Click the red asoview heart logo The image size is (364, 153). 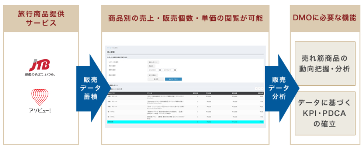coord(40,97)
